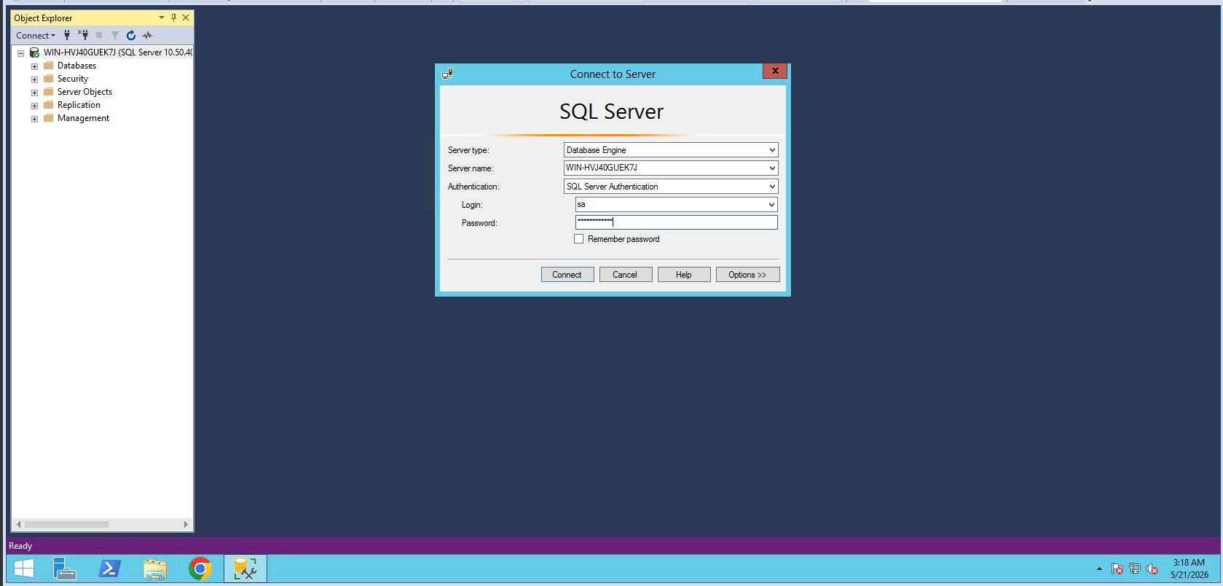Click the Filter funnel icon
1223x586 pixels.
tap(115, 35)
